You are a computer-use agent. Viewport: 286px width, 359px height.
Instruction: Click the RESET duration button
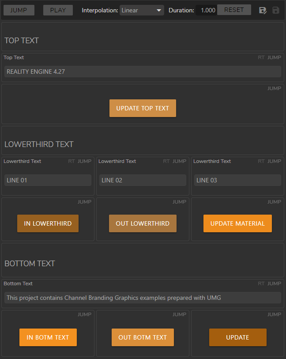pyautogui.click(x=234, y=10)
